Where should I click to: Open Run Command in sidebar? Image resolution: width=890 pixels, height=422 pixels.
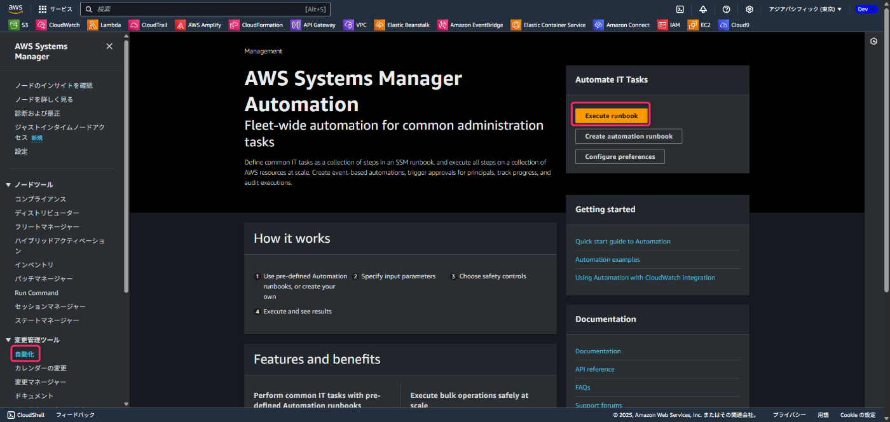[x=36, y=293]
